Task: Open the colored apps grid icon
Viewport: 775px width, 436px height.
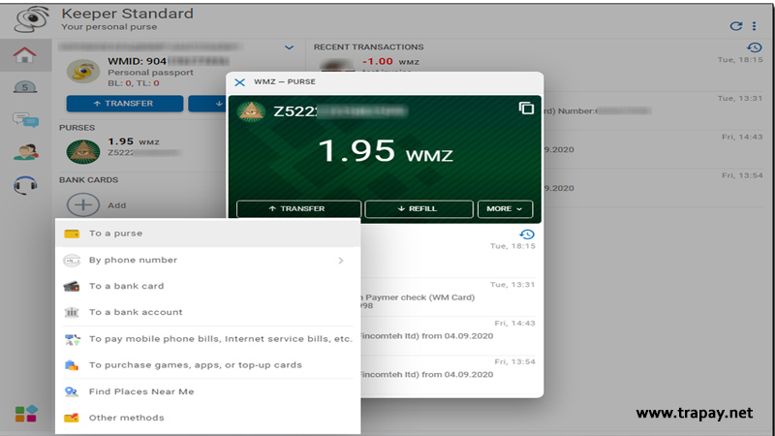Action: coord(26,414)
